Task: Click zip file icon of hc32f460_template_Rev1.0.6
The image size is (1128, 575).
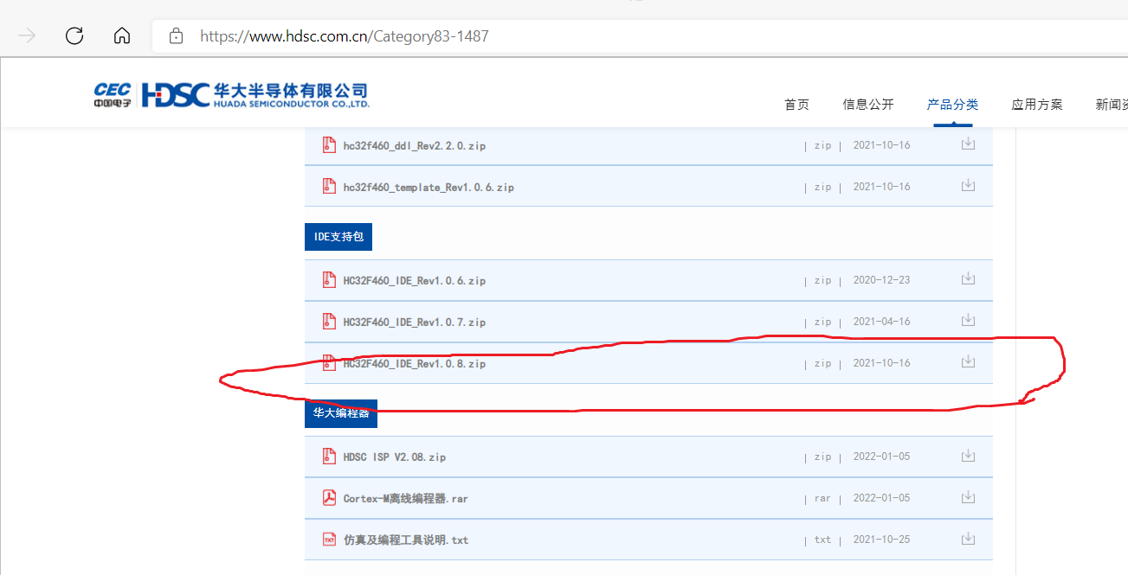Action: 328,186
